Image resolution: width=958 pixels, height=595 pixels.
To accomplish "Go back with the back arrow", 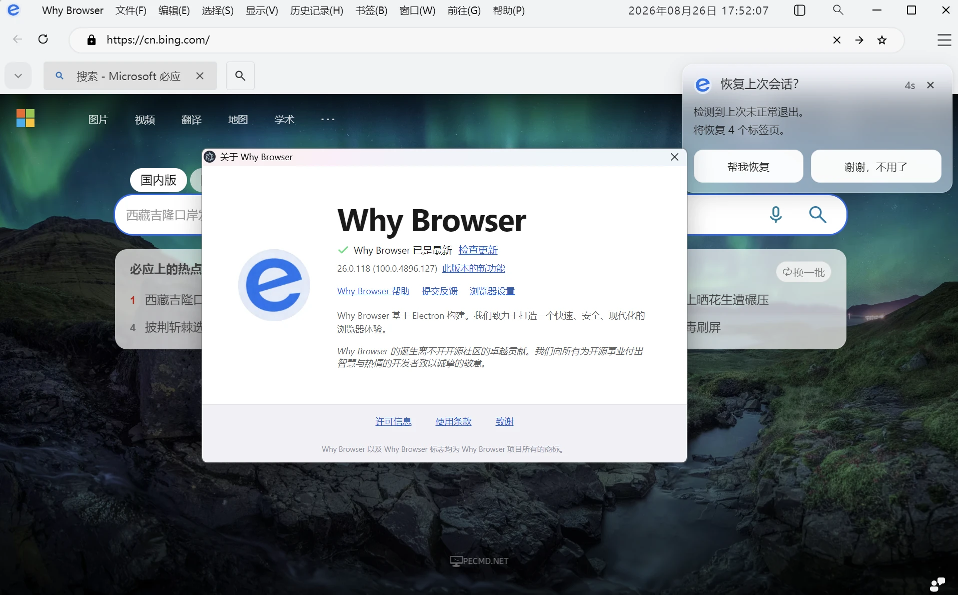I will click(18, 39).
